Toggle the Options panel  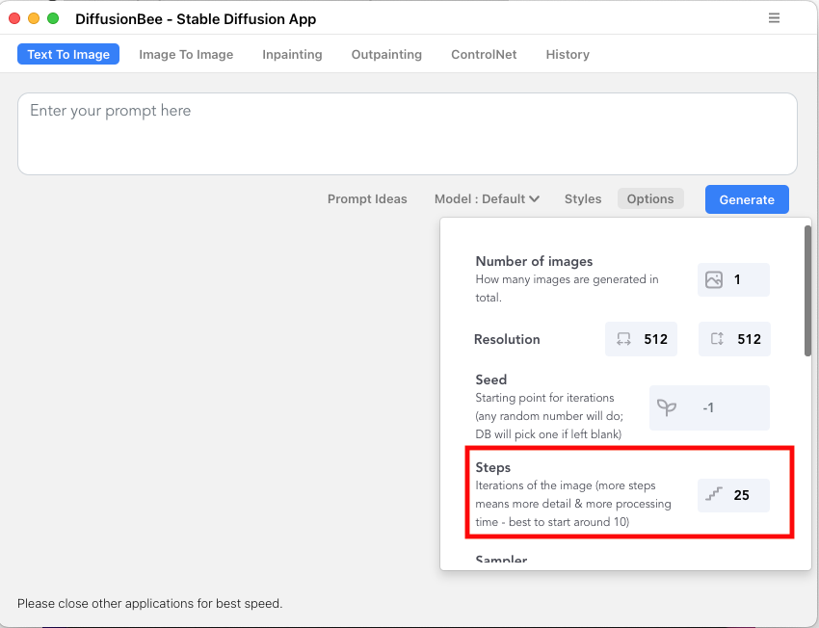tap(650, 198)
